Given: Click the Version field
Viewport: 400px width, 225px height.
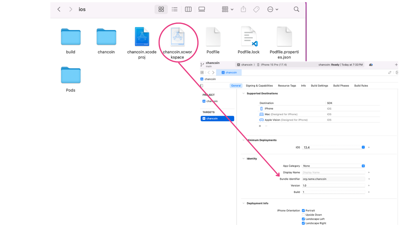Looking at the screenshot, I should pos(334,185).
